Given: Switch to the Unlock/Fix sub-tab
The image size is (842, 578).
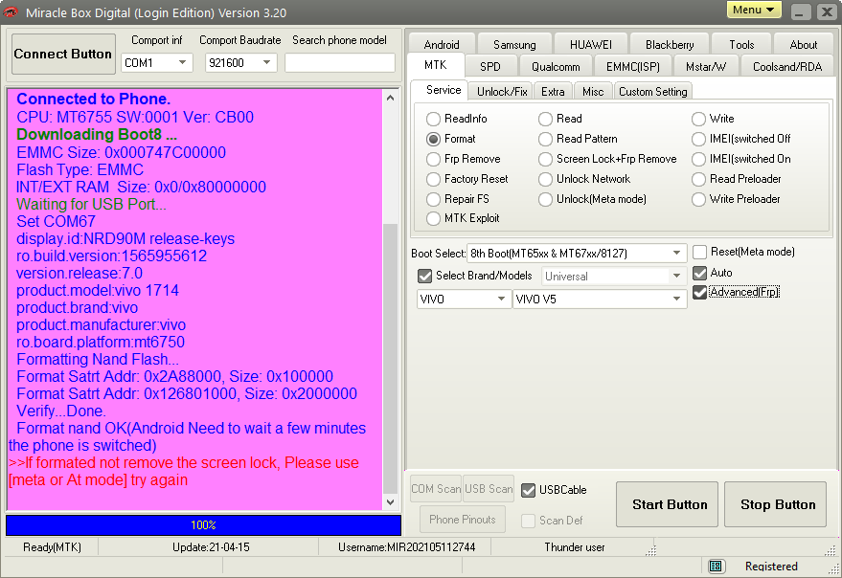Looking at the screenshot, I should [x=502, y=92].
